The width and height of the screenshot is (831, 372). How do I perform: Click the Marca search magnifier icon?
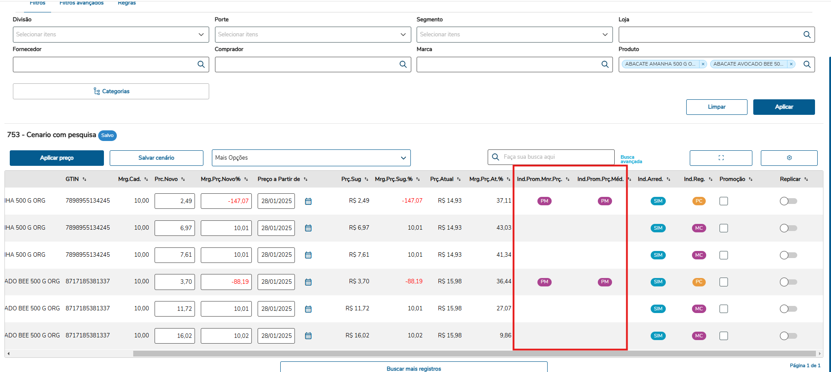coord(604,64)
